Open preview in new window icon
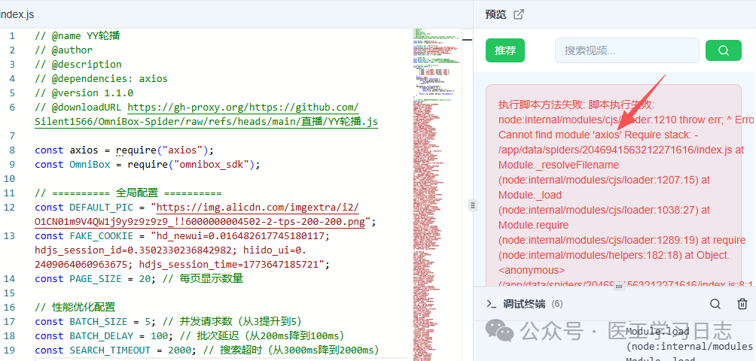Image resolution: width=756 pixels, height=361 pixels. [x=518, y=14]
